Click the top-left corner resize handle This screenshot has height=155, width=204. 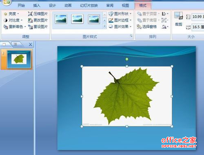(x=82, y=66)
